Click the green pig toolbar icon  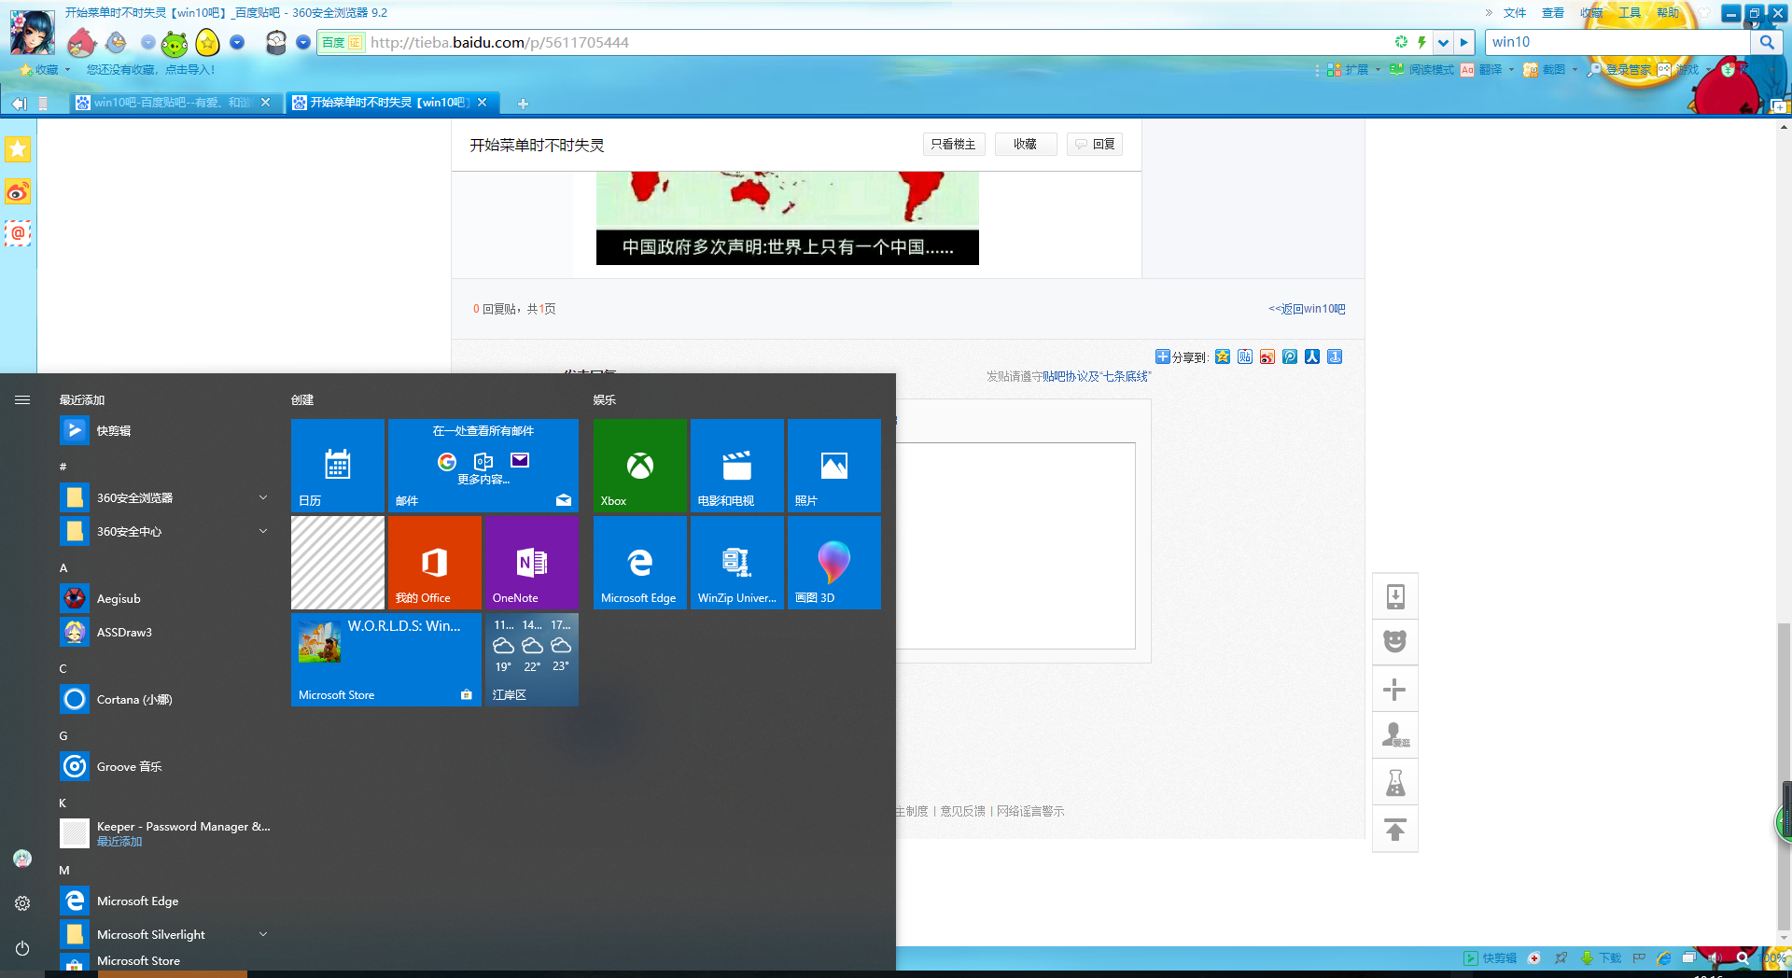coord(175,43)
